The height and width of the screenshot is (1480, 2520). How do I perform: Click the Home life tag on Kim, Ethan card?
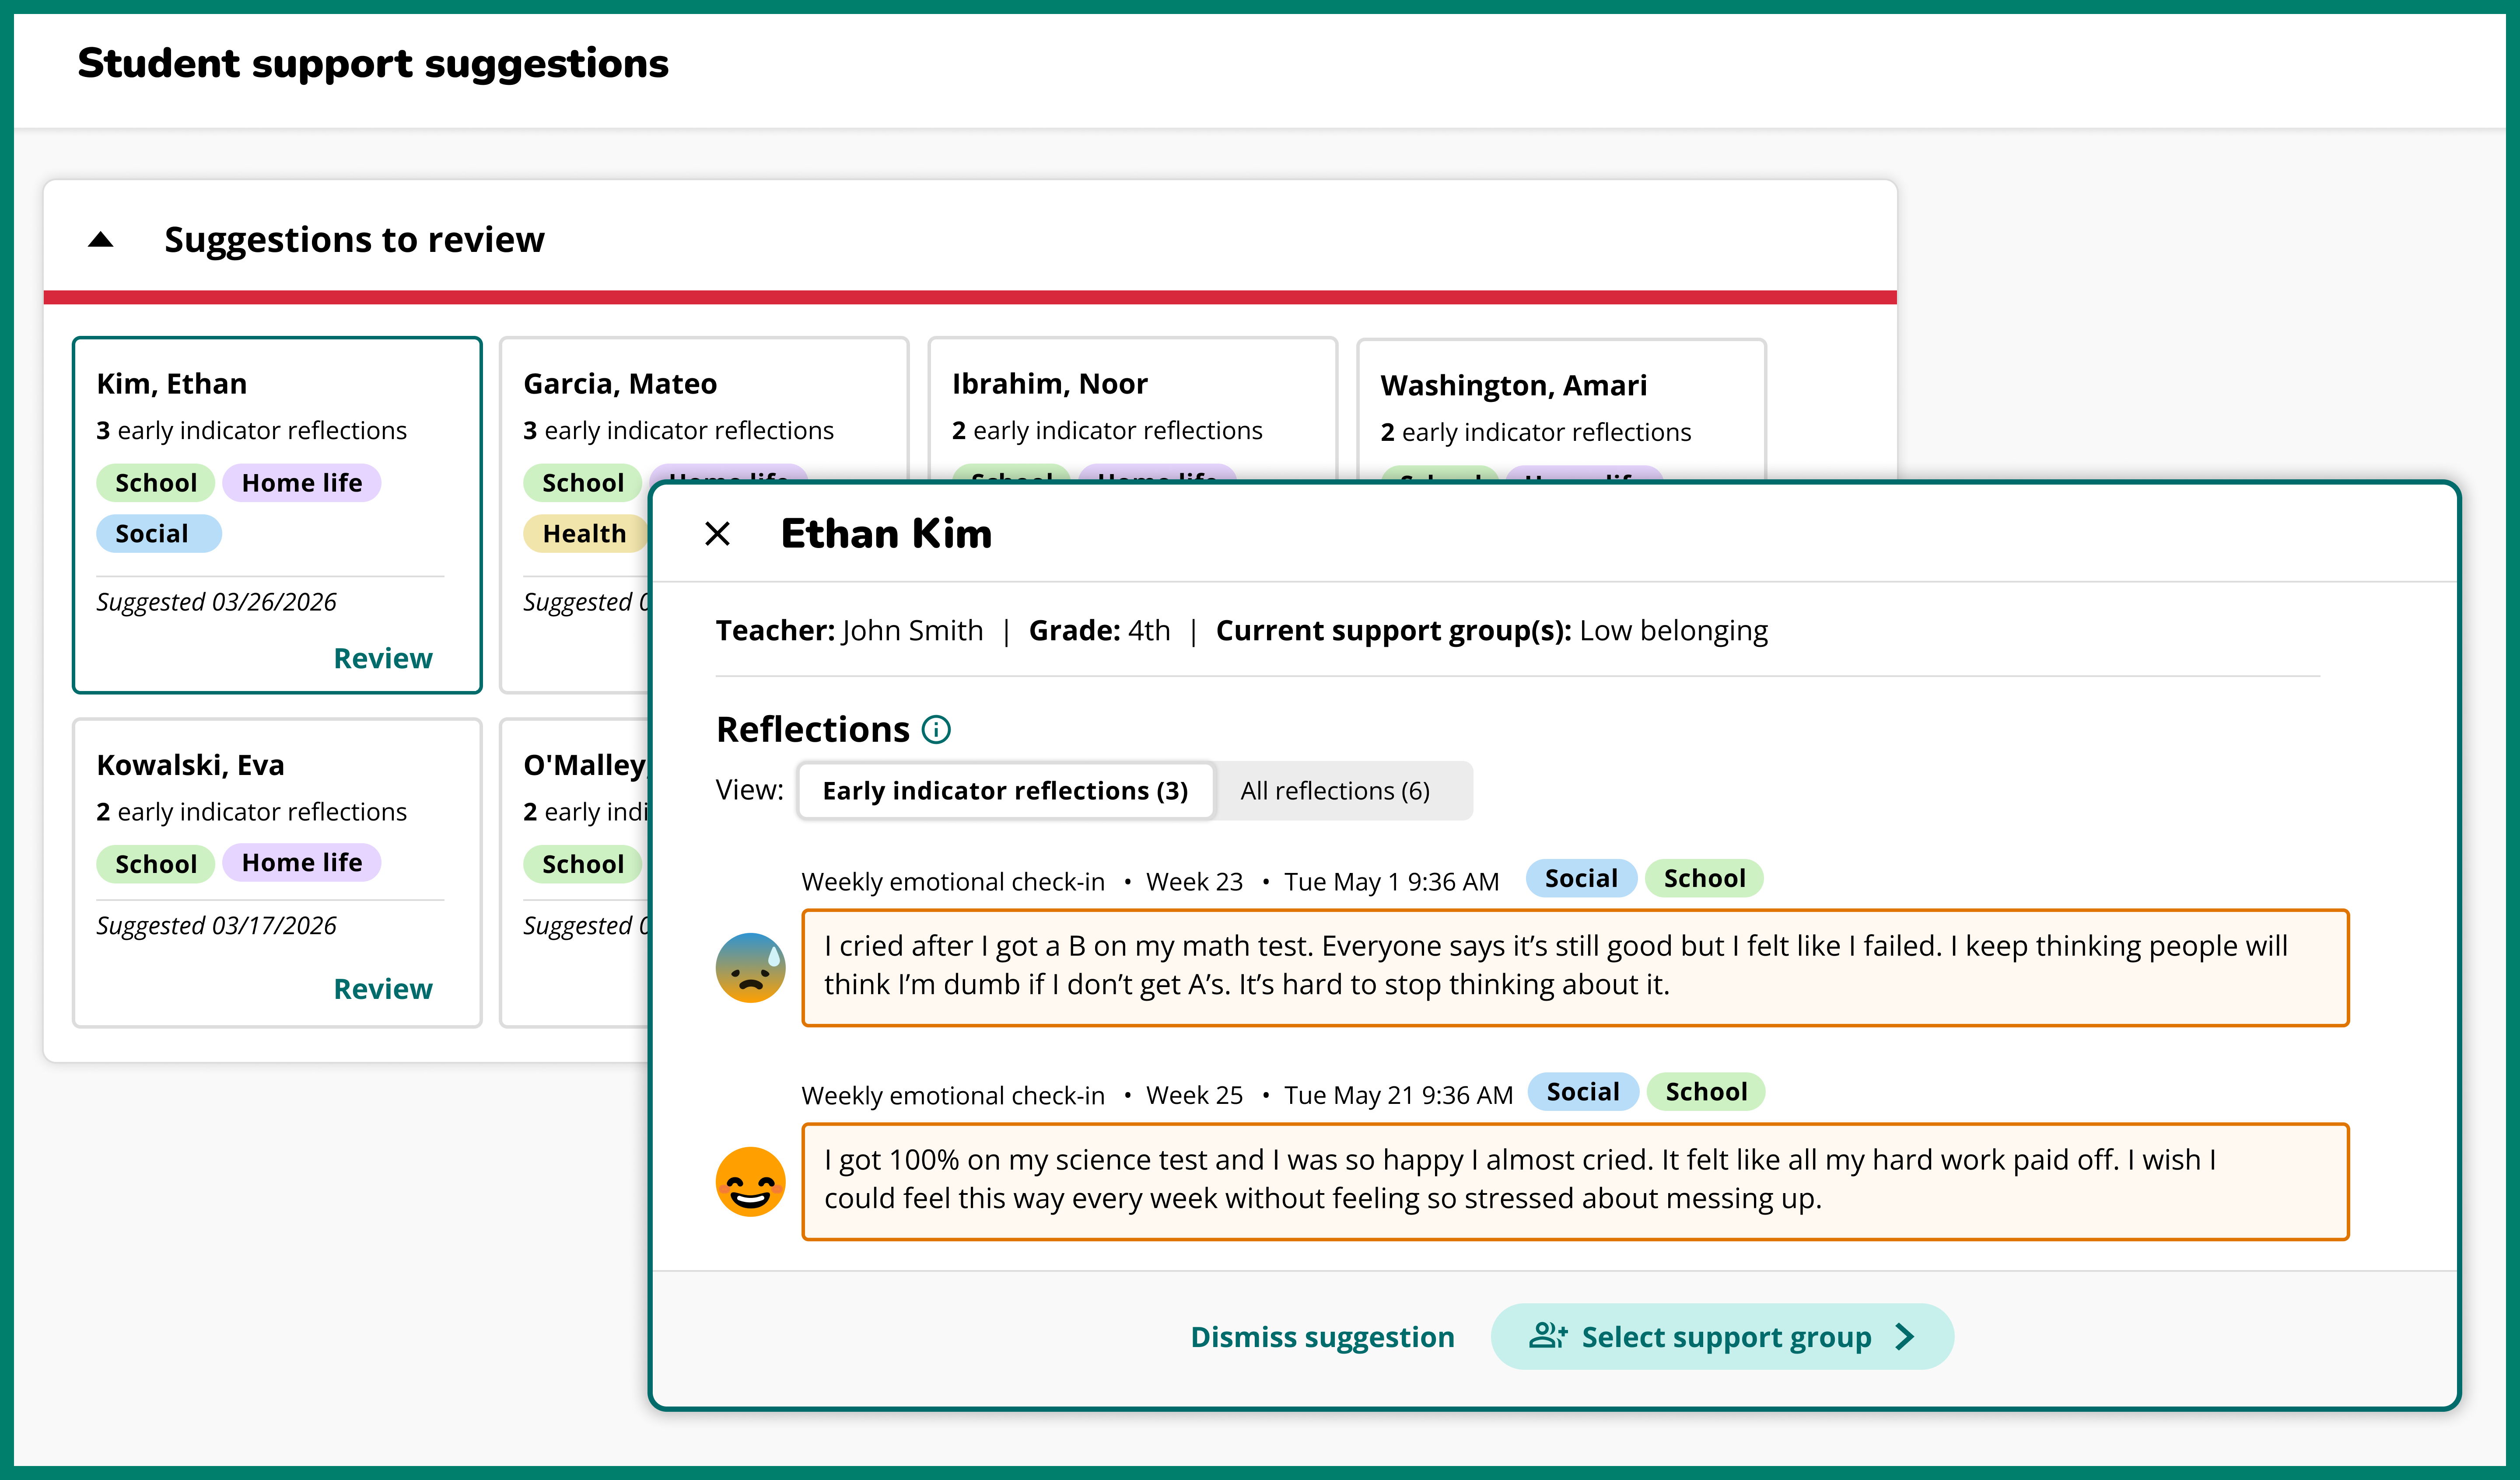click(302, 483)
